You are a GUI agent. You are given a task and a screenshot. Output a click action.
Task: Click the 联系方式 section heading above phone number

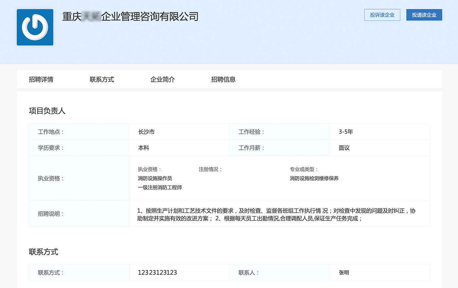pos(44,252)
